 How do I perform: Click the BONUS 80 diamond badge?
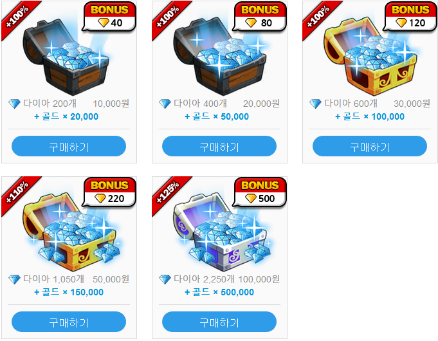click(x=260, y=17)
